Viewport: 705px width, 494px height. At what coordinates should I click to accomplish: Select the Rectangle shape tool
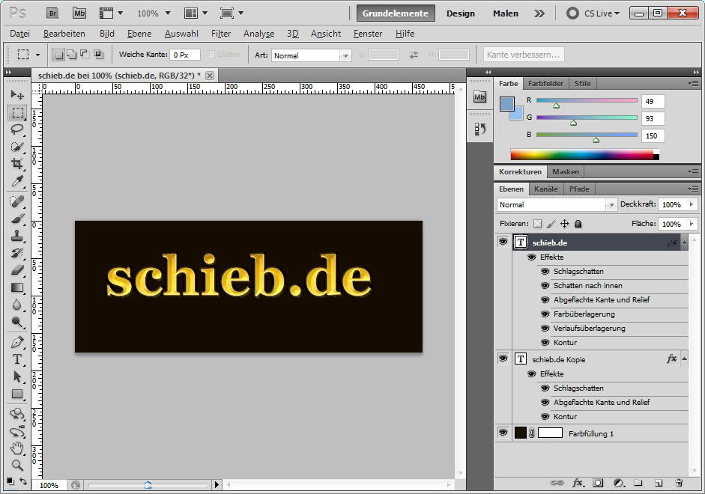(17, 394)
